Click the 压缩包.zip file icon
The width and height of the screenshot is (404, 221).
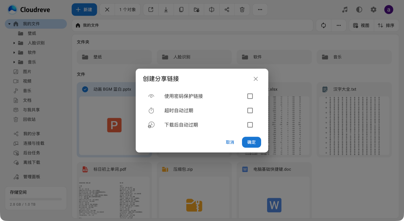[x=165, y=169]
